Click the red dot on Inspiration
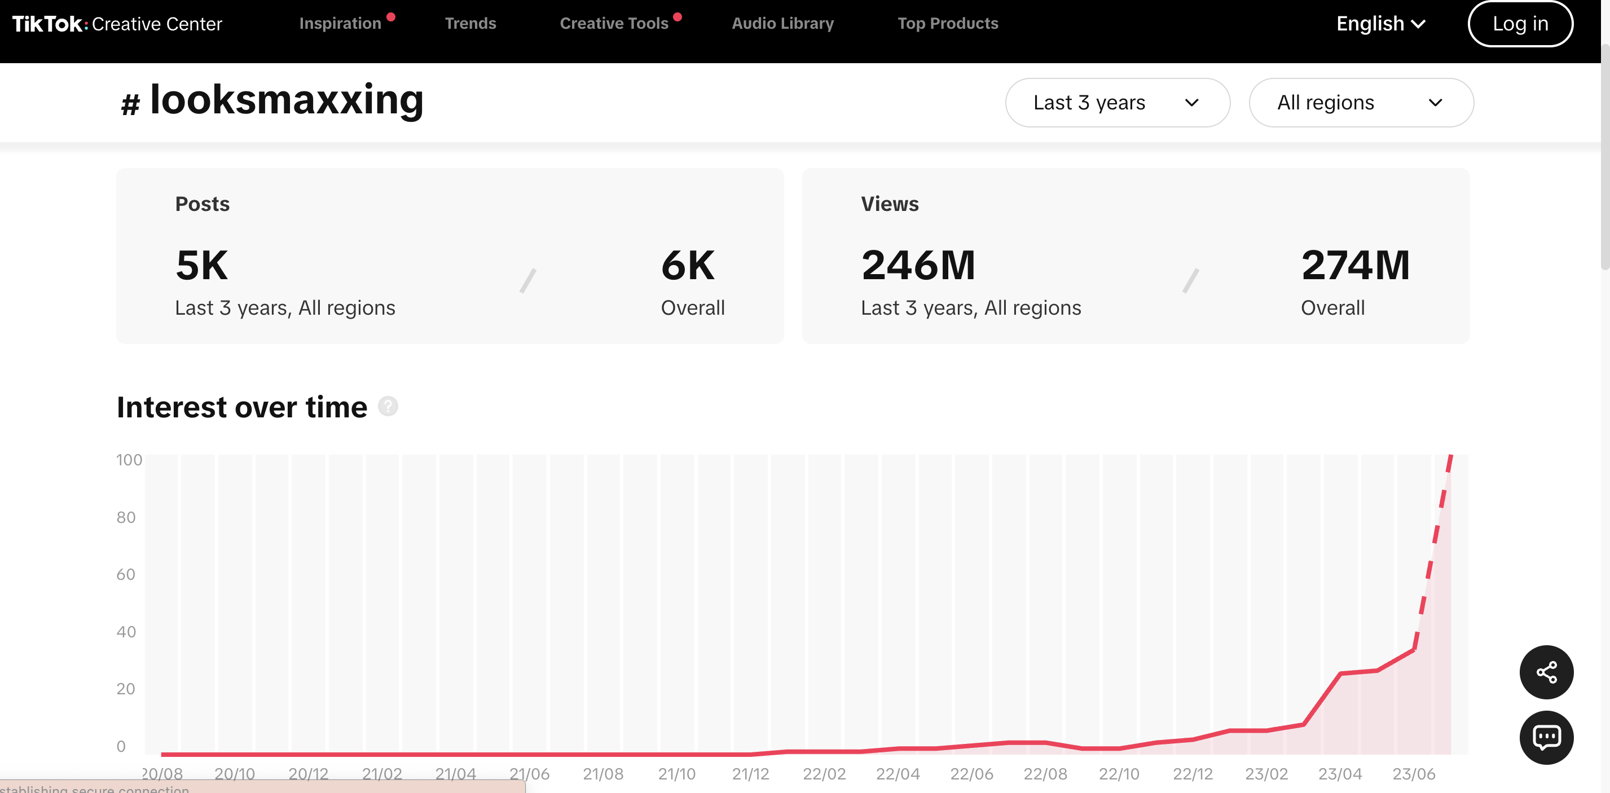The height and width of the screenshot is (793, 1610). click(390, 17)
